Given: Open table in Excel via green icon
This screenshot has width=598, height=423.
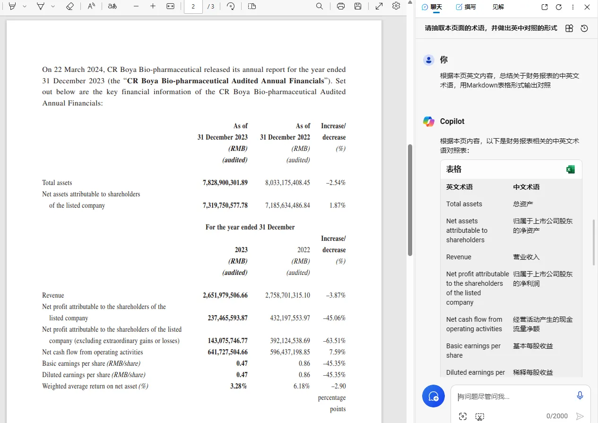Looking at the screenshot, I should [571, 169].
